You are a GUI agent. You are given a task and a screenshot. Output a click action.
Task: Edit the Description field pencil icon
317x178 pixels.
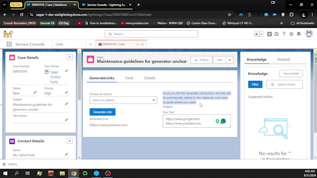pos(66,120)
